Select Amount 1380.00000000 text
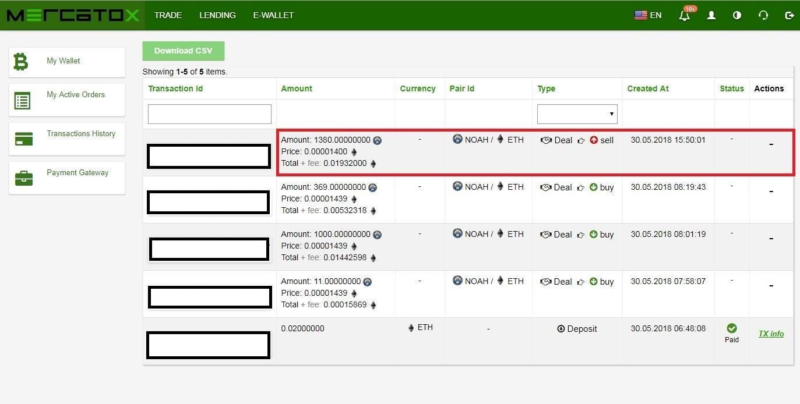This screenshot has width=800, height=404. (326, 140)
